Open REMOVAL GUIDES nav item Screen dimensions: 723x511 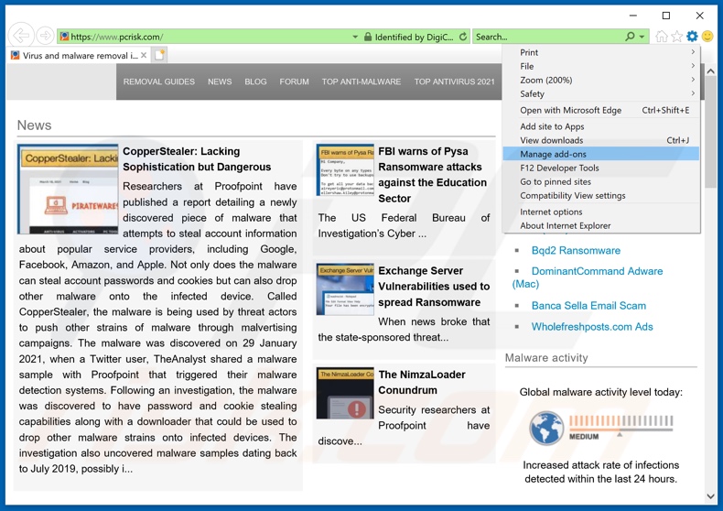coord(159,82)
